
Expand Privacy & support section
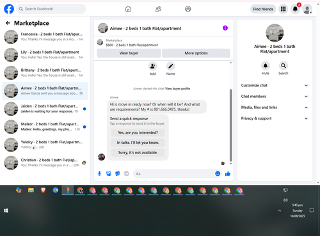pos(275,118)
